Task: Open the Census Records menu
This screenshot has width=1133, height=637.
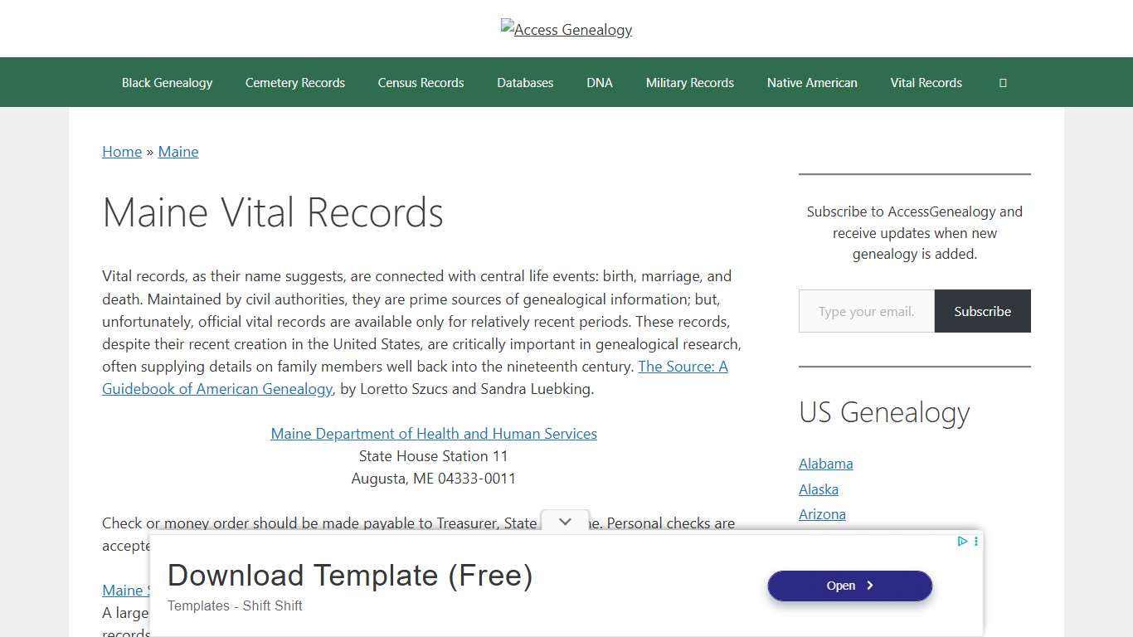Action: click(x=421, y=82)
